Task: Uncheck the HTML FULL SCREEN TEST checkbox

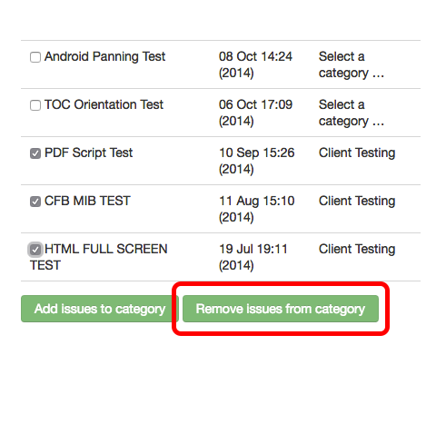Action: click(x=35, y=250)
